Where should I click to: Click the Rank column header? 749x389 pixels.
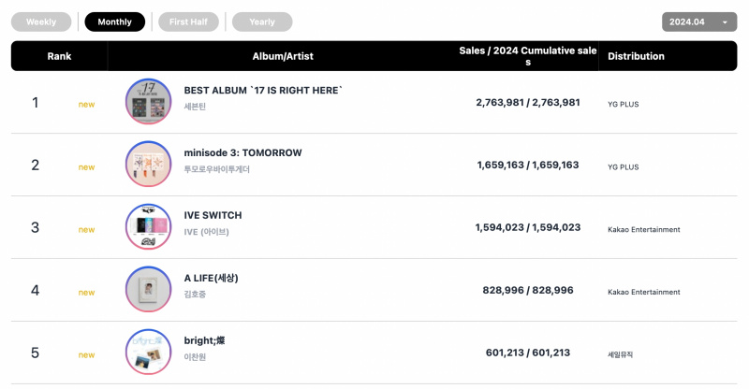coord(59,56)
